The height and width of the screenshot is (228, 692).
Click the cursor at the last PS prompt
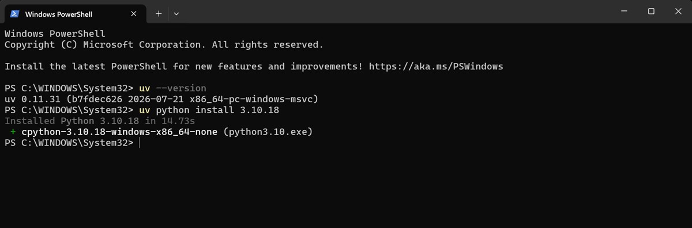[140, 143]
